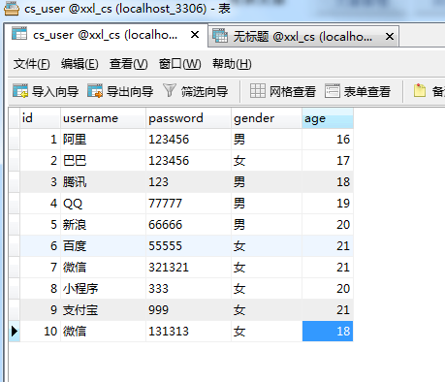Click the 导入向导 button label

click(x=55, y=92)
